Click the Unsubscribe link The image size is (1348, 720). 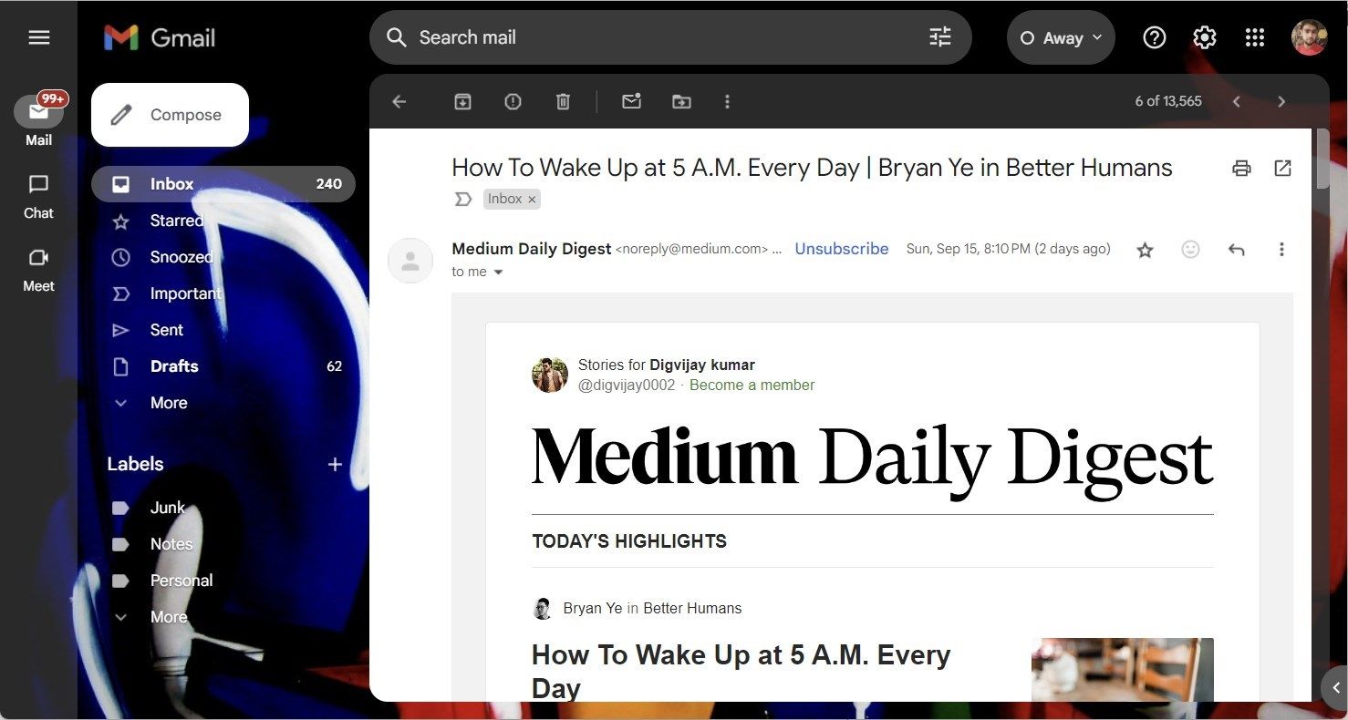[842, 249]
